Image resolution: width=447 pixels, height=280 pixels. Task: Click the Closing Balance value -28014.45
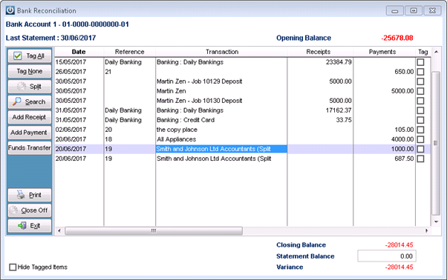point(399,244)
